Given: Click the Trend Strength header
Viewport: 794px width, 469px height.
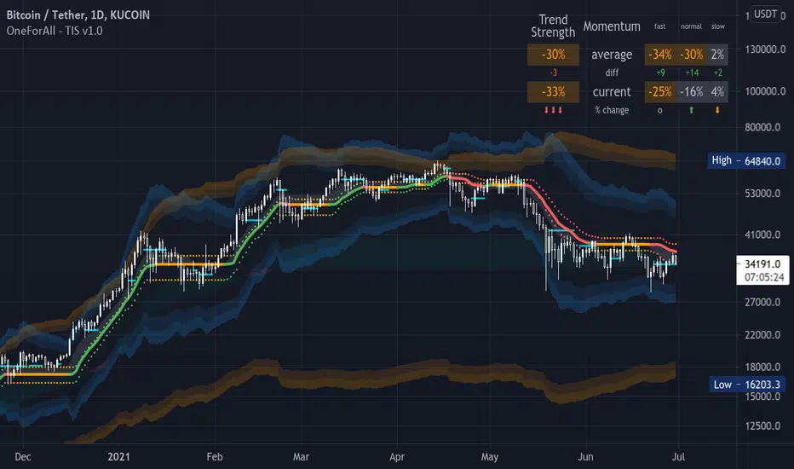Looking at the screenshot, I should pyautogui.click(x=553, y=26).
